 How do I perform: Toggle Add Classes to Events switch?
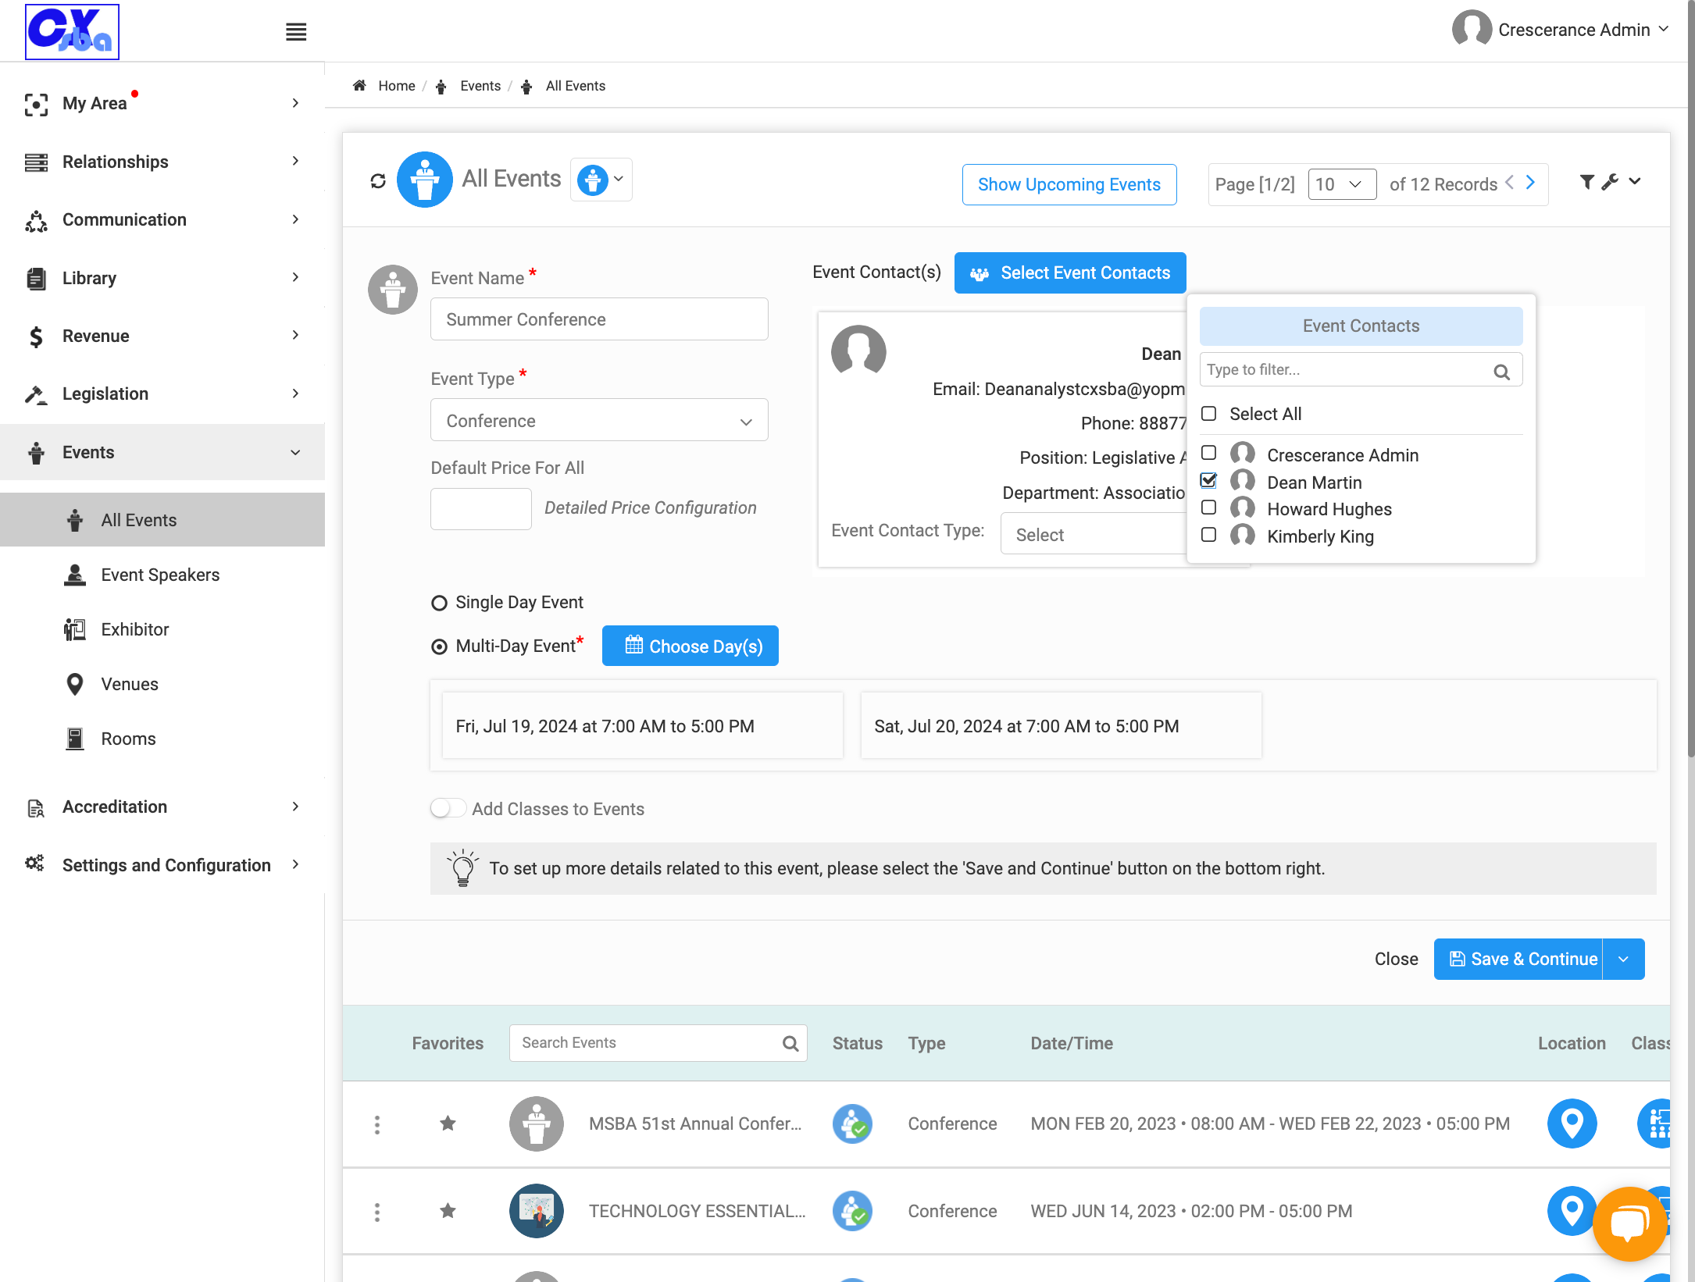click(x=448, y=808)
